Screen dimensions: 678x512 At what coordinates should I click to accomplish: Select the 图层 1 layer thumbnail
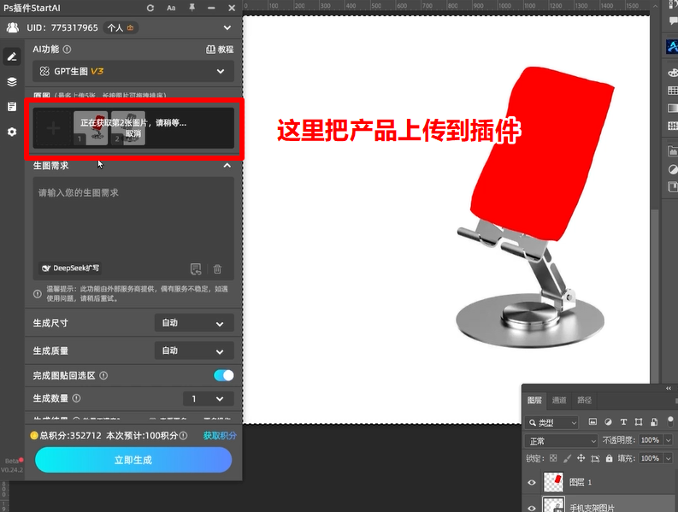(x=553, y=482)
